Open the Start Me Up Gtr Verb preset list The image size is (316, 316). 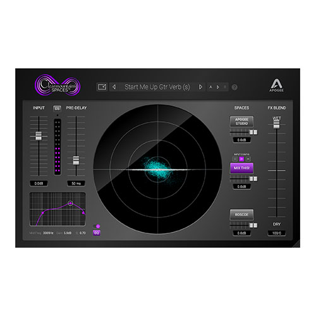(x=157, y=87)
